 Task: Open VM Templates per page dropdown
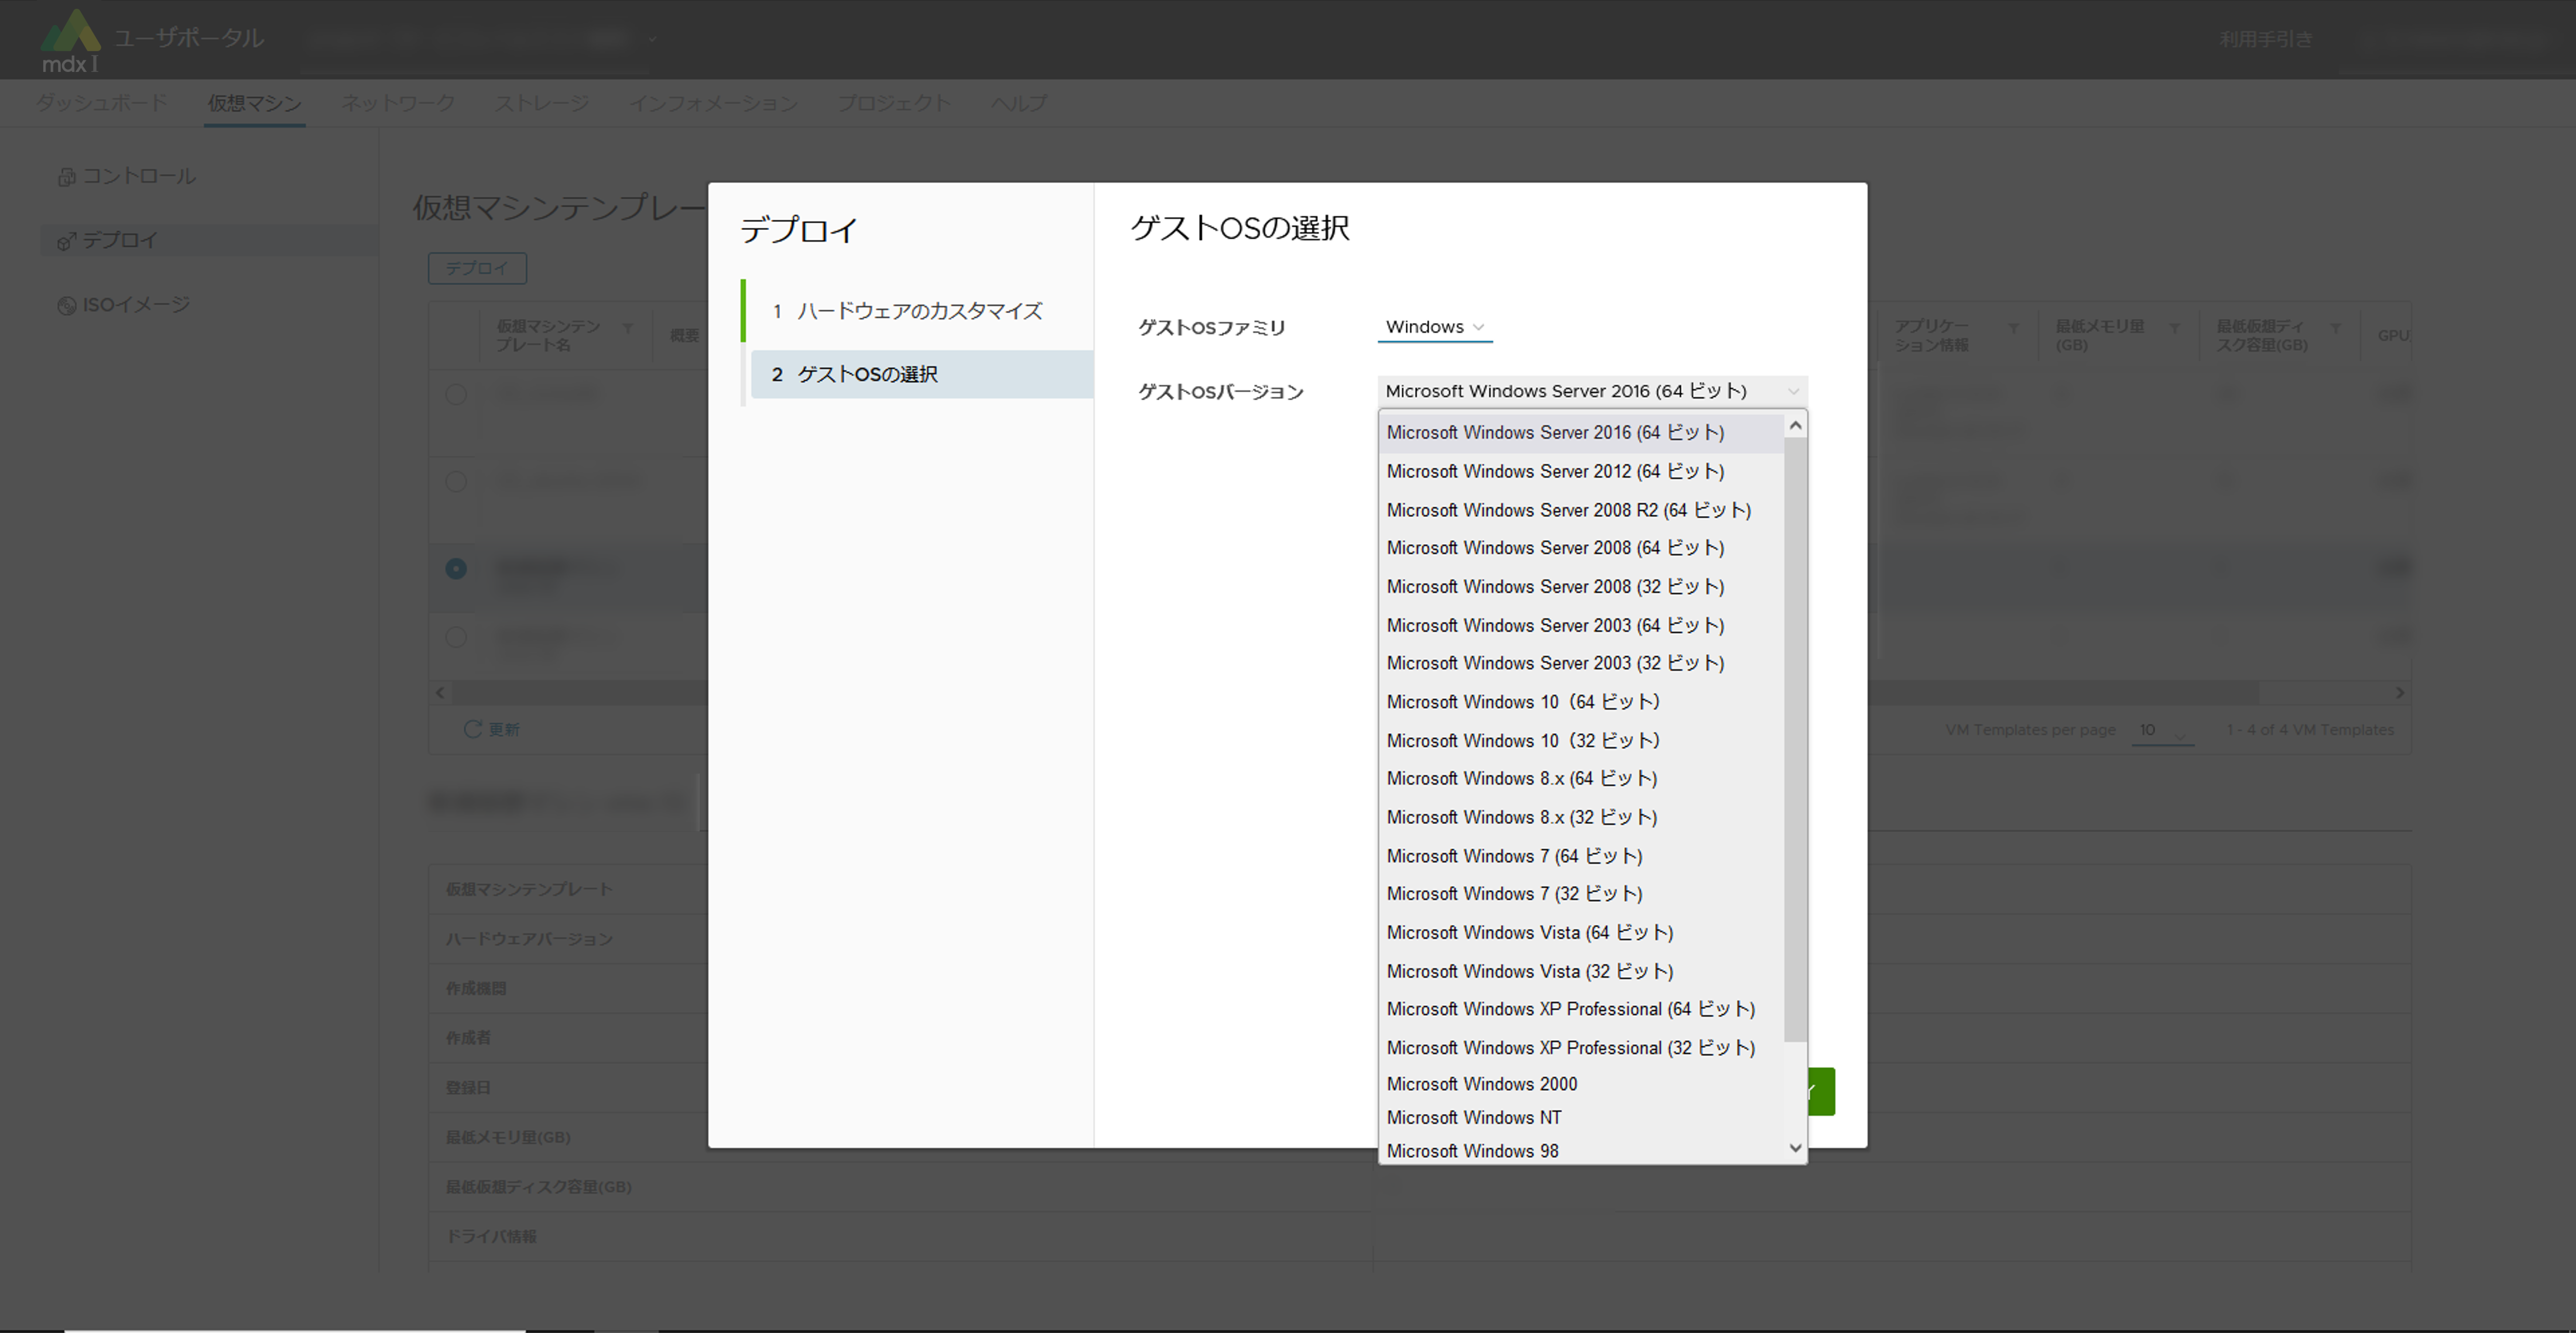(2163, 730)
